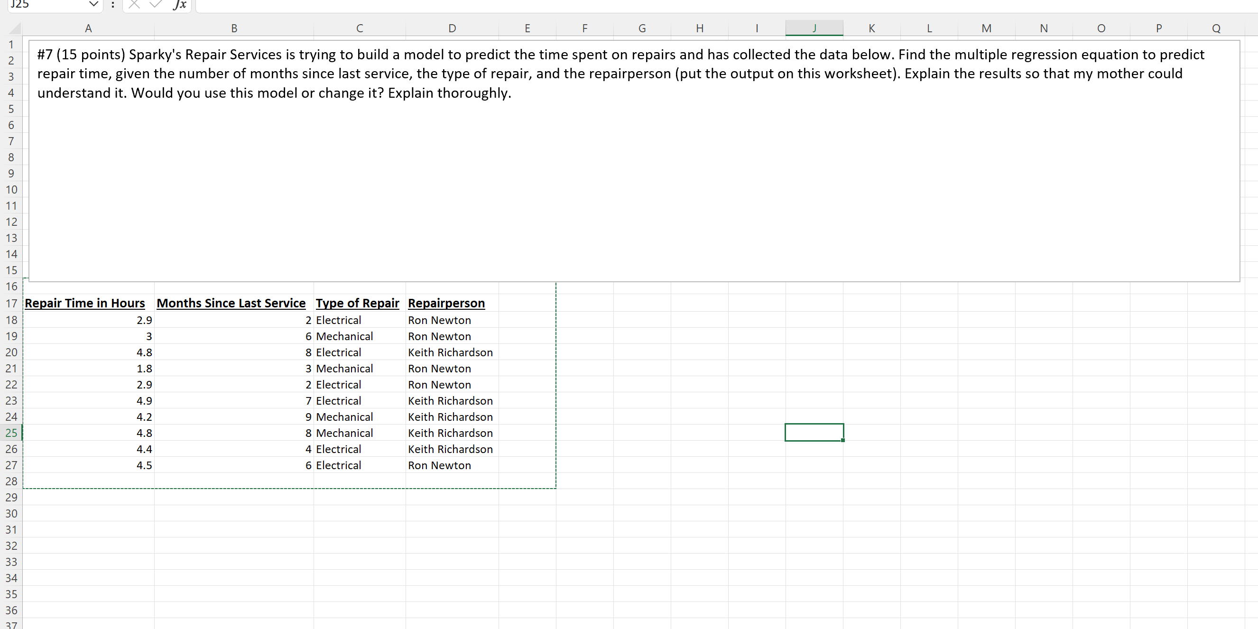Select column Q header
1258x629 pixels.
(1215, 28)
